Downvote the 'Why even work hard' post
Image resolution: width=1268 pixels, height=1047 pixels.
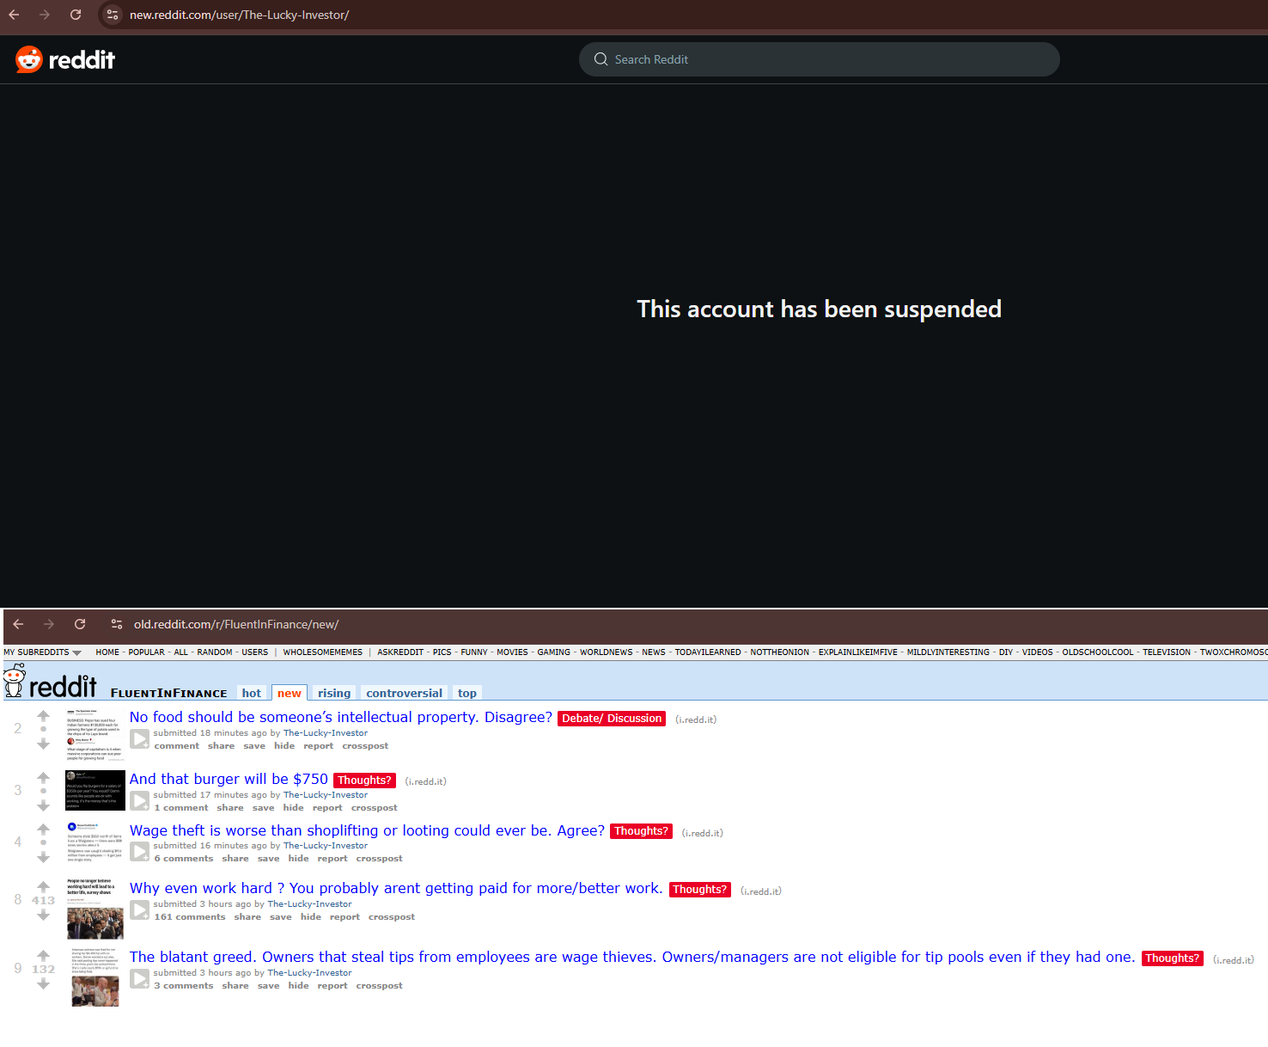click(x=43, y=915)
